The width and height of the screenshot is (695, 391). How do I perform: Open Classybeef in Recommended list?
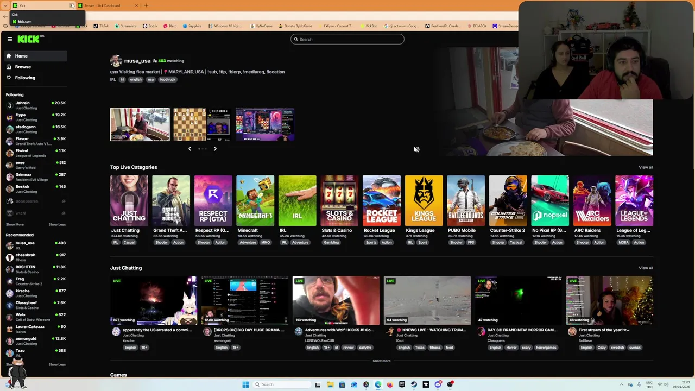click(x=35, y=305)
